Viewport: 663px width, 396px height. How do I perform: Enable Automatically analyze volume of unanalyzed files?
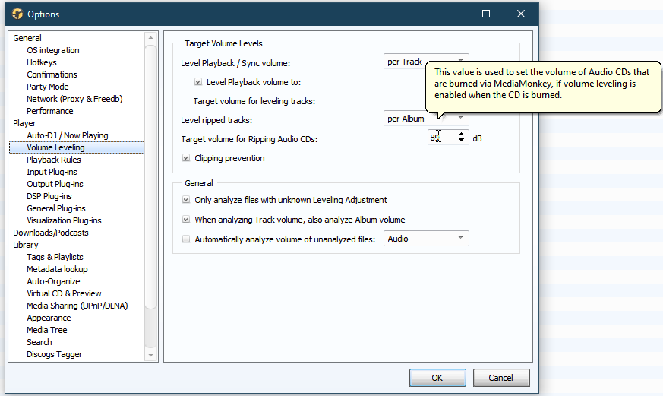pos(186,239)
